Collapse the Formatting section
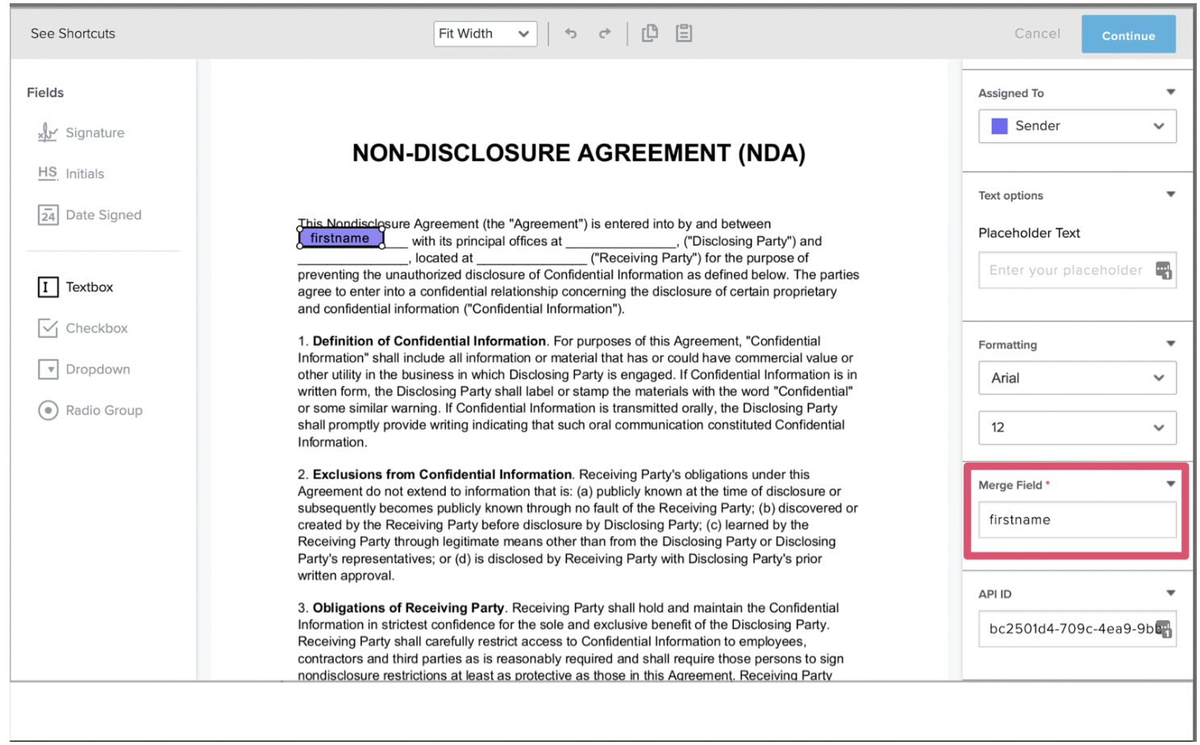This screenshot has width=1200, height=745. [1170, 343]
